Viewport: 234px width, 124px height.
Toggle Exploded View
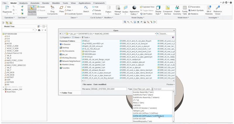(x=147, y=7)
